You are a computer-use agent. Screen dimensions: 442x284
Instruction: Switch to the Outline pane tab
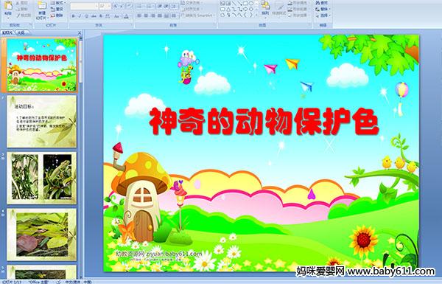[x=21, y=32]
